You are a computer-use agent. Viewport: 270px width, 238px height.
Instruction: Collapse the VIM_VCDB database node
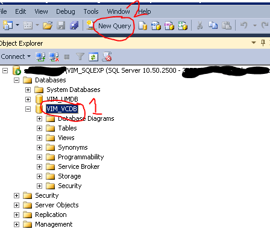[28, 109]
